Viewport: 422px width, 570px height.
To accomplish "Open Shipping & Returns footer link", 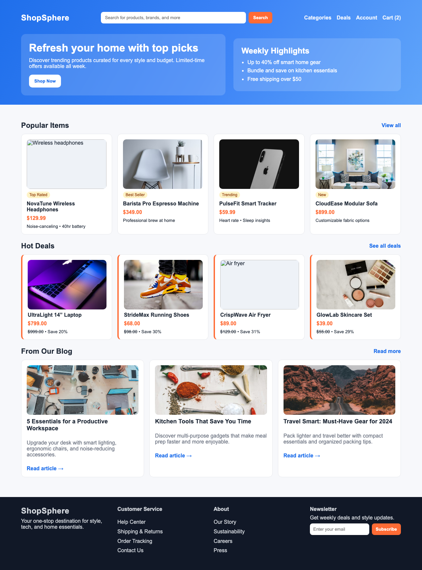I will pos(140,532).
